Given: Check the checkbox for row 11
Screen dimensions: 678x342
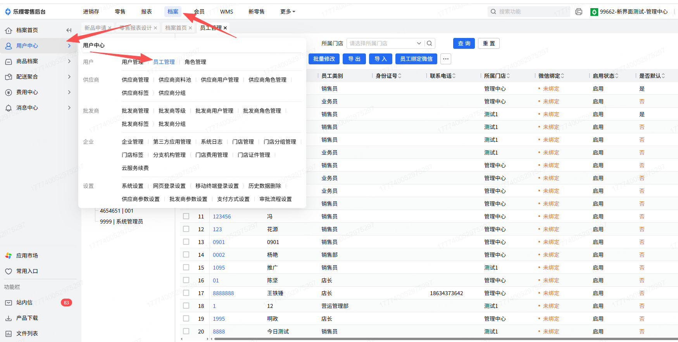Looking at the screenshot, I should [x=186, y=216].
